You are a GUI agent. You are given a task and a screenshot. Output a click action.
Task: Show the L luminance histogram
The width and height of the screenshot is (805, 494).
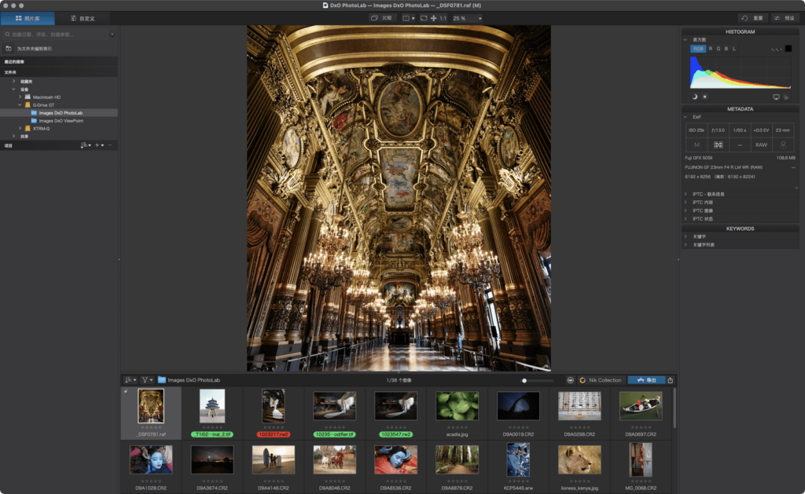734,49
